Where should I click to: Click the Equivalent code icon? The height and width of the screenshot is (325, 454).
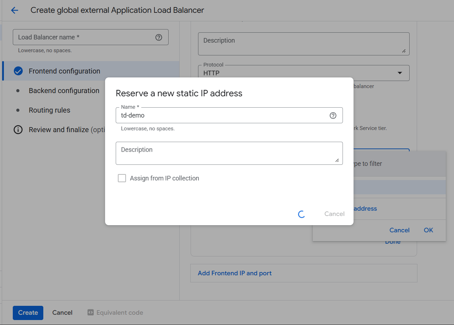[x=91, y=313]
